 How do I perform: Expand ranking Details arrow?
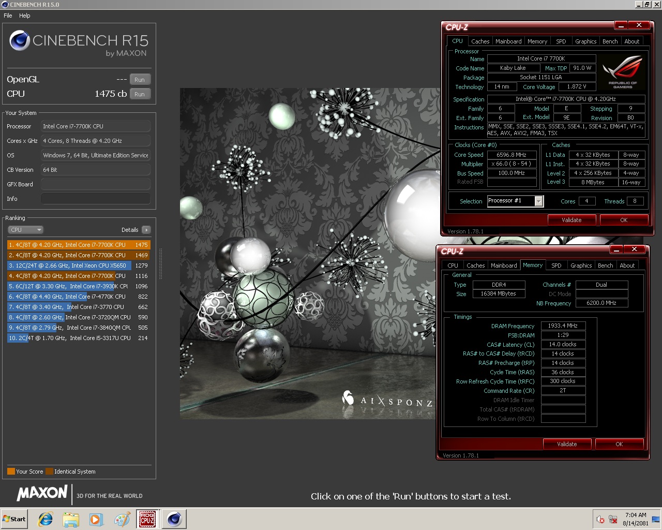point(146,230)
